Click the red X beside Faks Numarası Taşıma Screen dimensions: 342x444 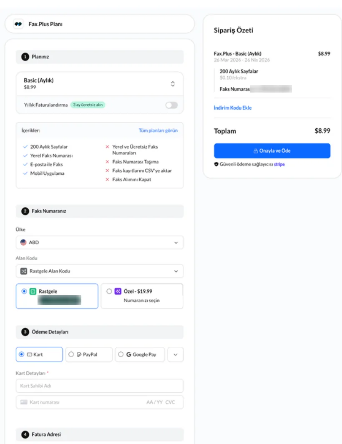coord(107,162)
